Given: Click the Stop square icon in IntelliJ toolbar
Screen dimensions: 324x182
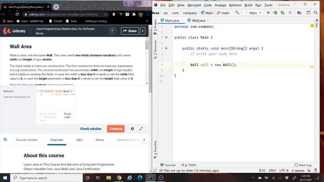Looking at the screenshot, I should tap(290, 13).
